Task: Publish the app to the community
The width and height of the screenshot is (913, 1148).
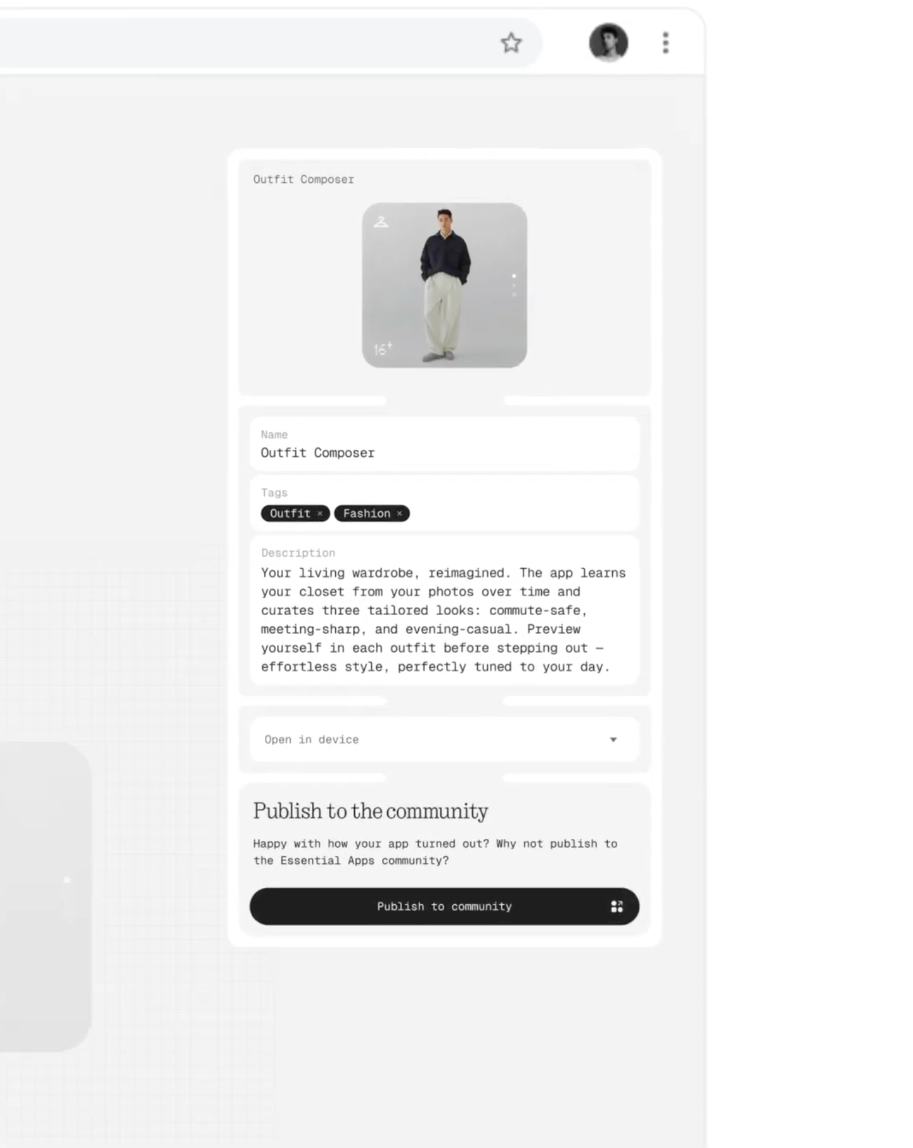Action: 445,906
